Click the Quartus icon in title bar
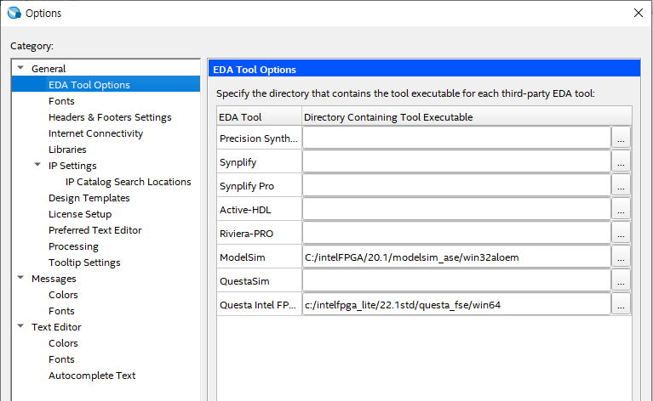The image size is (653, 401). (x=14, y=13)
